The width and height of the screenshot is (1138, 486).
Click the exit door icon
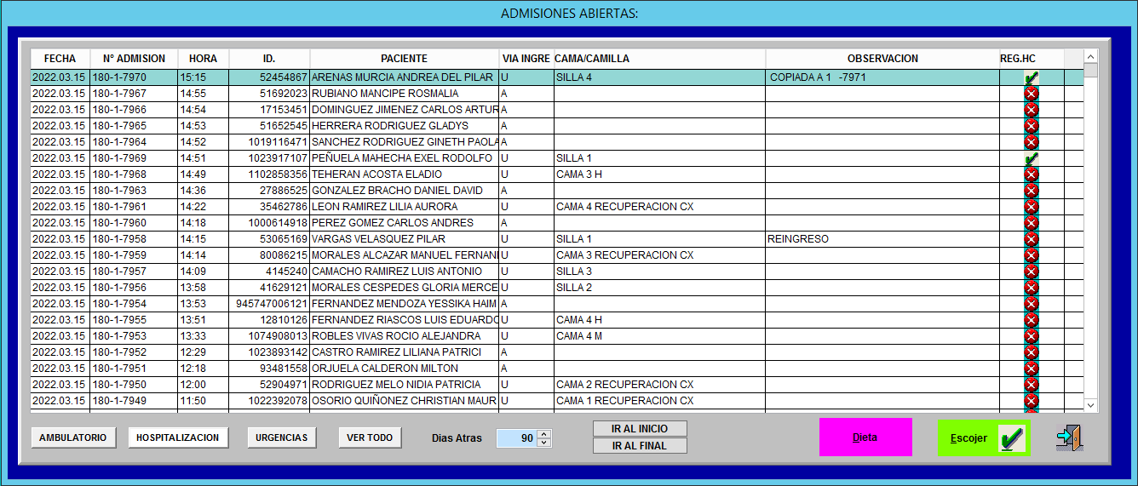coord(1069,438)
